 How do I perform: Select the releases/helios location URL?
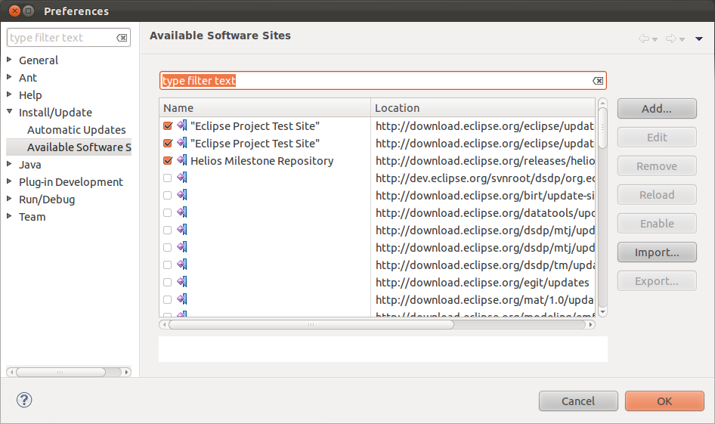(485, 161)
